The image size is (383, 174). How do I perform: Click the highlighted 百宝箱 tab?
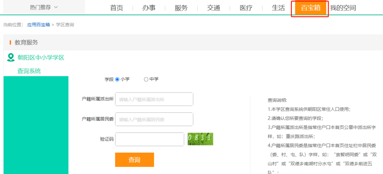coord(310,8)
